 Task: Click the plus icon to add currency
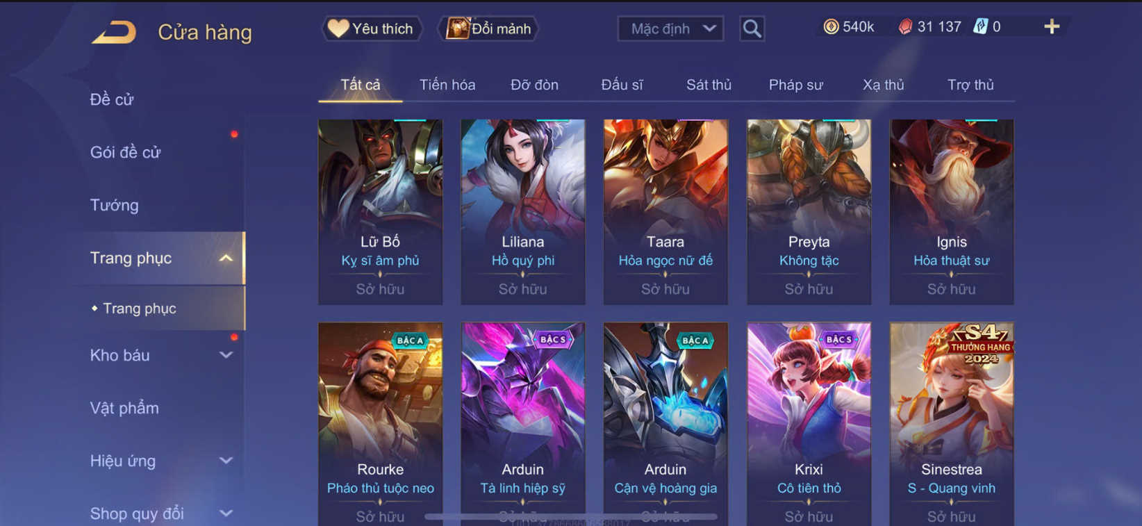1052,27
